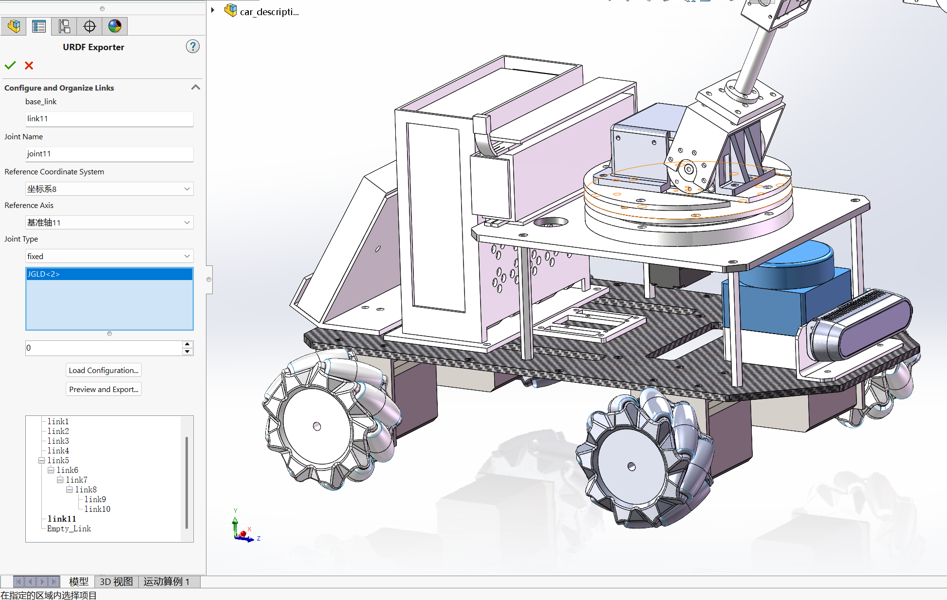Viewport: 947px width, 600px height.
Task: Open the DimXpertManager crosshair tab
Action: coord(90,26)
